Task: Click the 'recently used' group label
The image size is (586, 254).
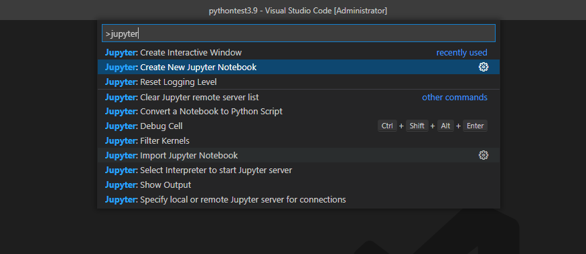Action: (461, 53)
